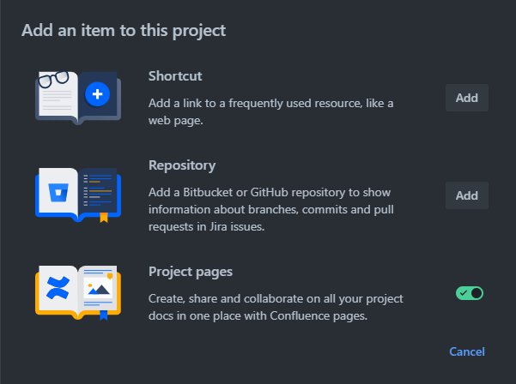Click the checkmark inside the green toggle
516x384 pixels.
point(464,293)
